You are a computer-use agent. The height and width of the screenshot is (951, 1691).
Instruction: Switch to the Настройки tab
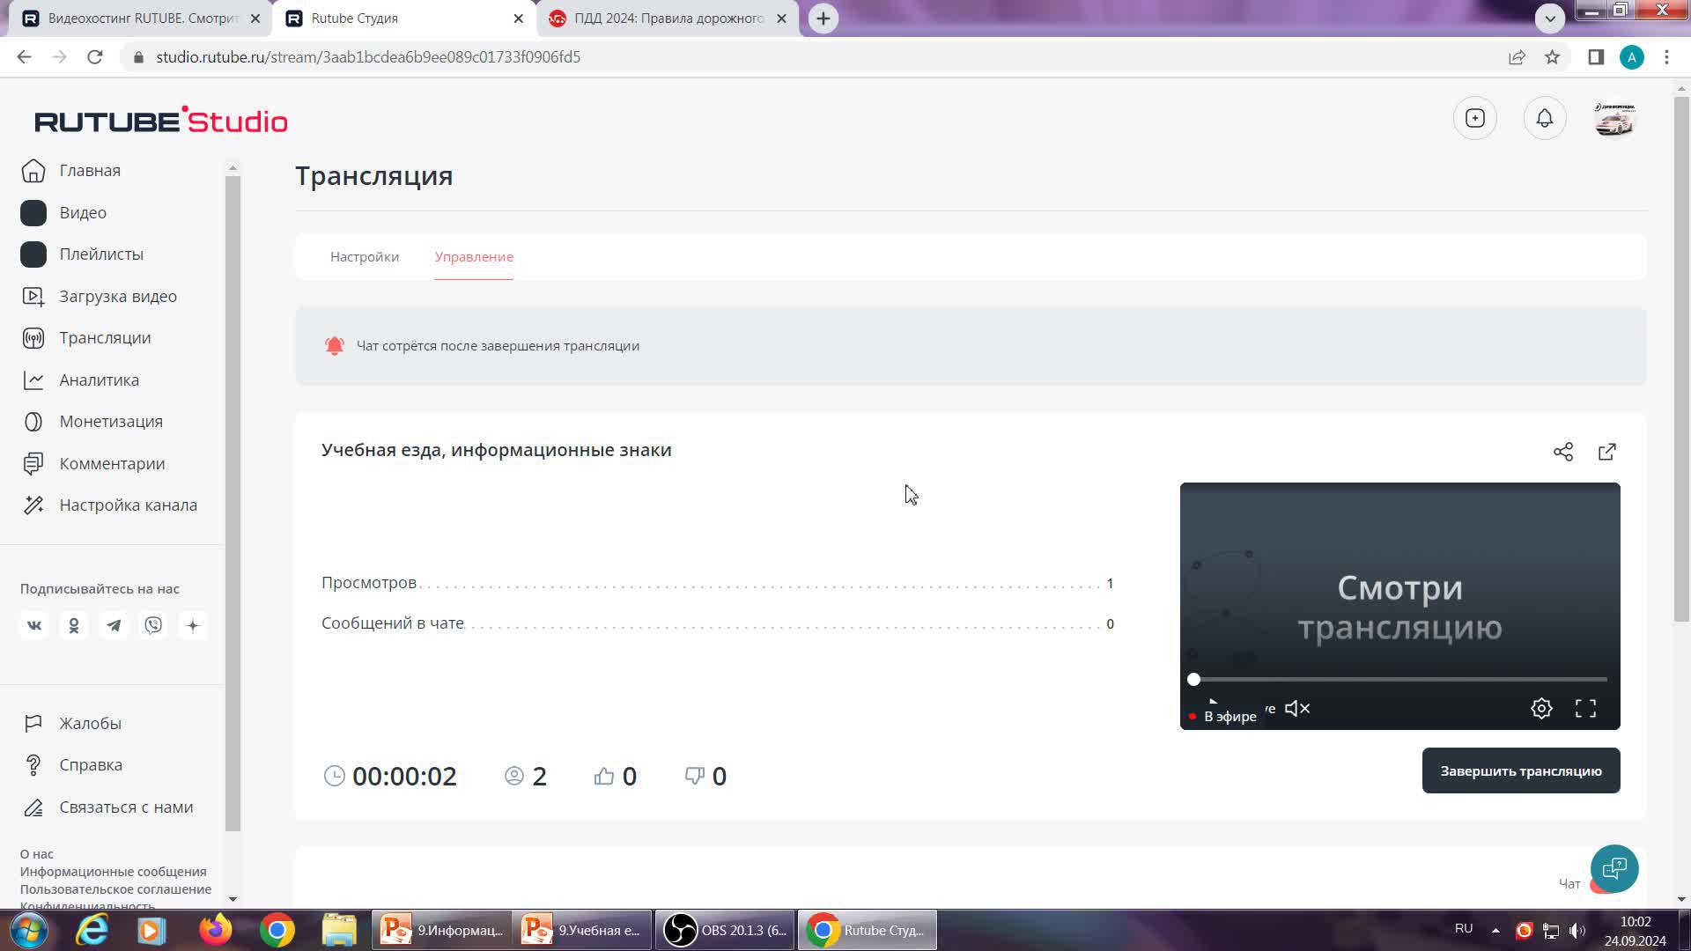click(x=365, y=256)
